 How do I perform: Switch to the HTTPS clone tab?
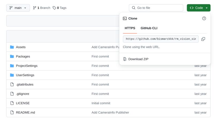tap(130, 28)
